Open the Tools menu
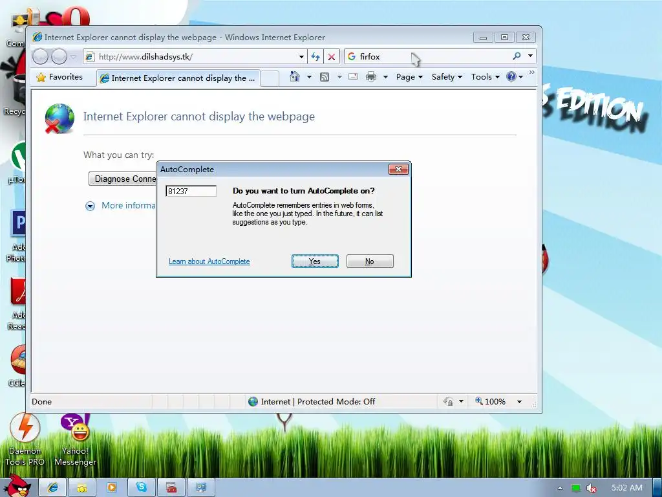This screenshot has width=662, height=497. (x=485, y=77)
